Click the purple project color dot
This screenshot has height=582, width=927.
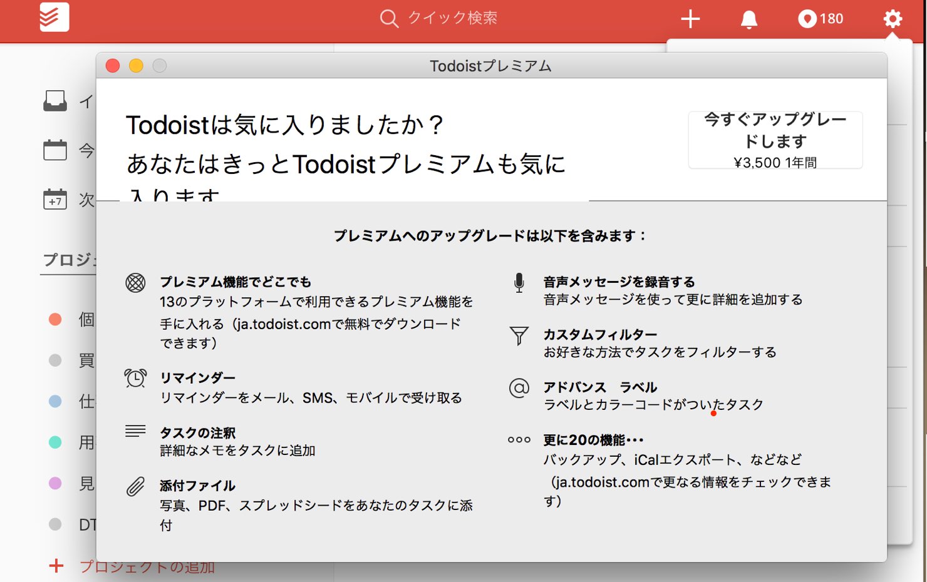(55, 483)
